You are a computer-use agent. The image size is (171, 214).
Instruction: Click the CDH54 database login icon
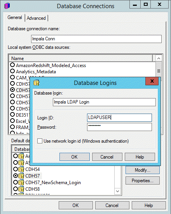(21, 169)
